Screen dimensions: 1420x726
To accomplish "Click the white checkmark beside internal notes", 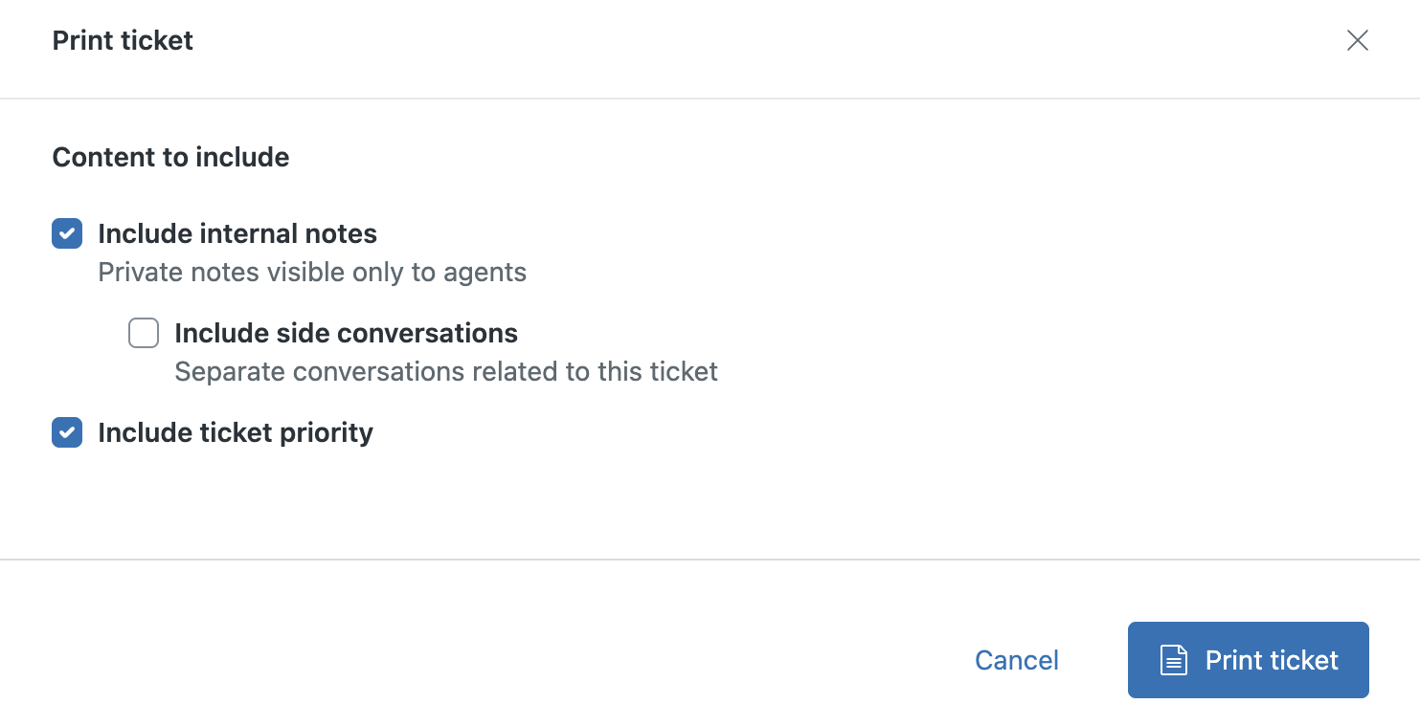I will tap(67, 233).
